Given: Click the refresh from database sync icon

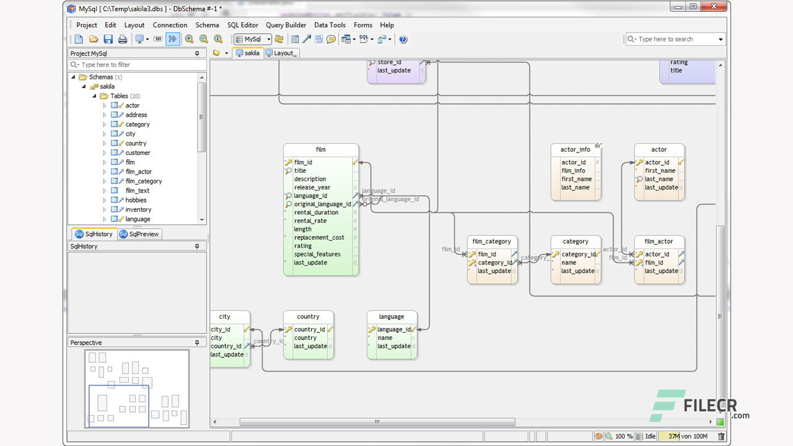Looking at the screenshot, I should tap(279, 39).
